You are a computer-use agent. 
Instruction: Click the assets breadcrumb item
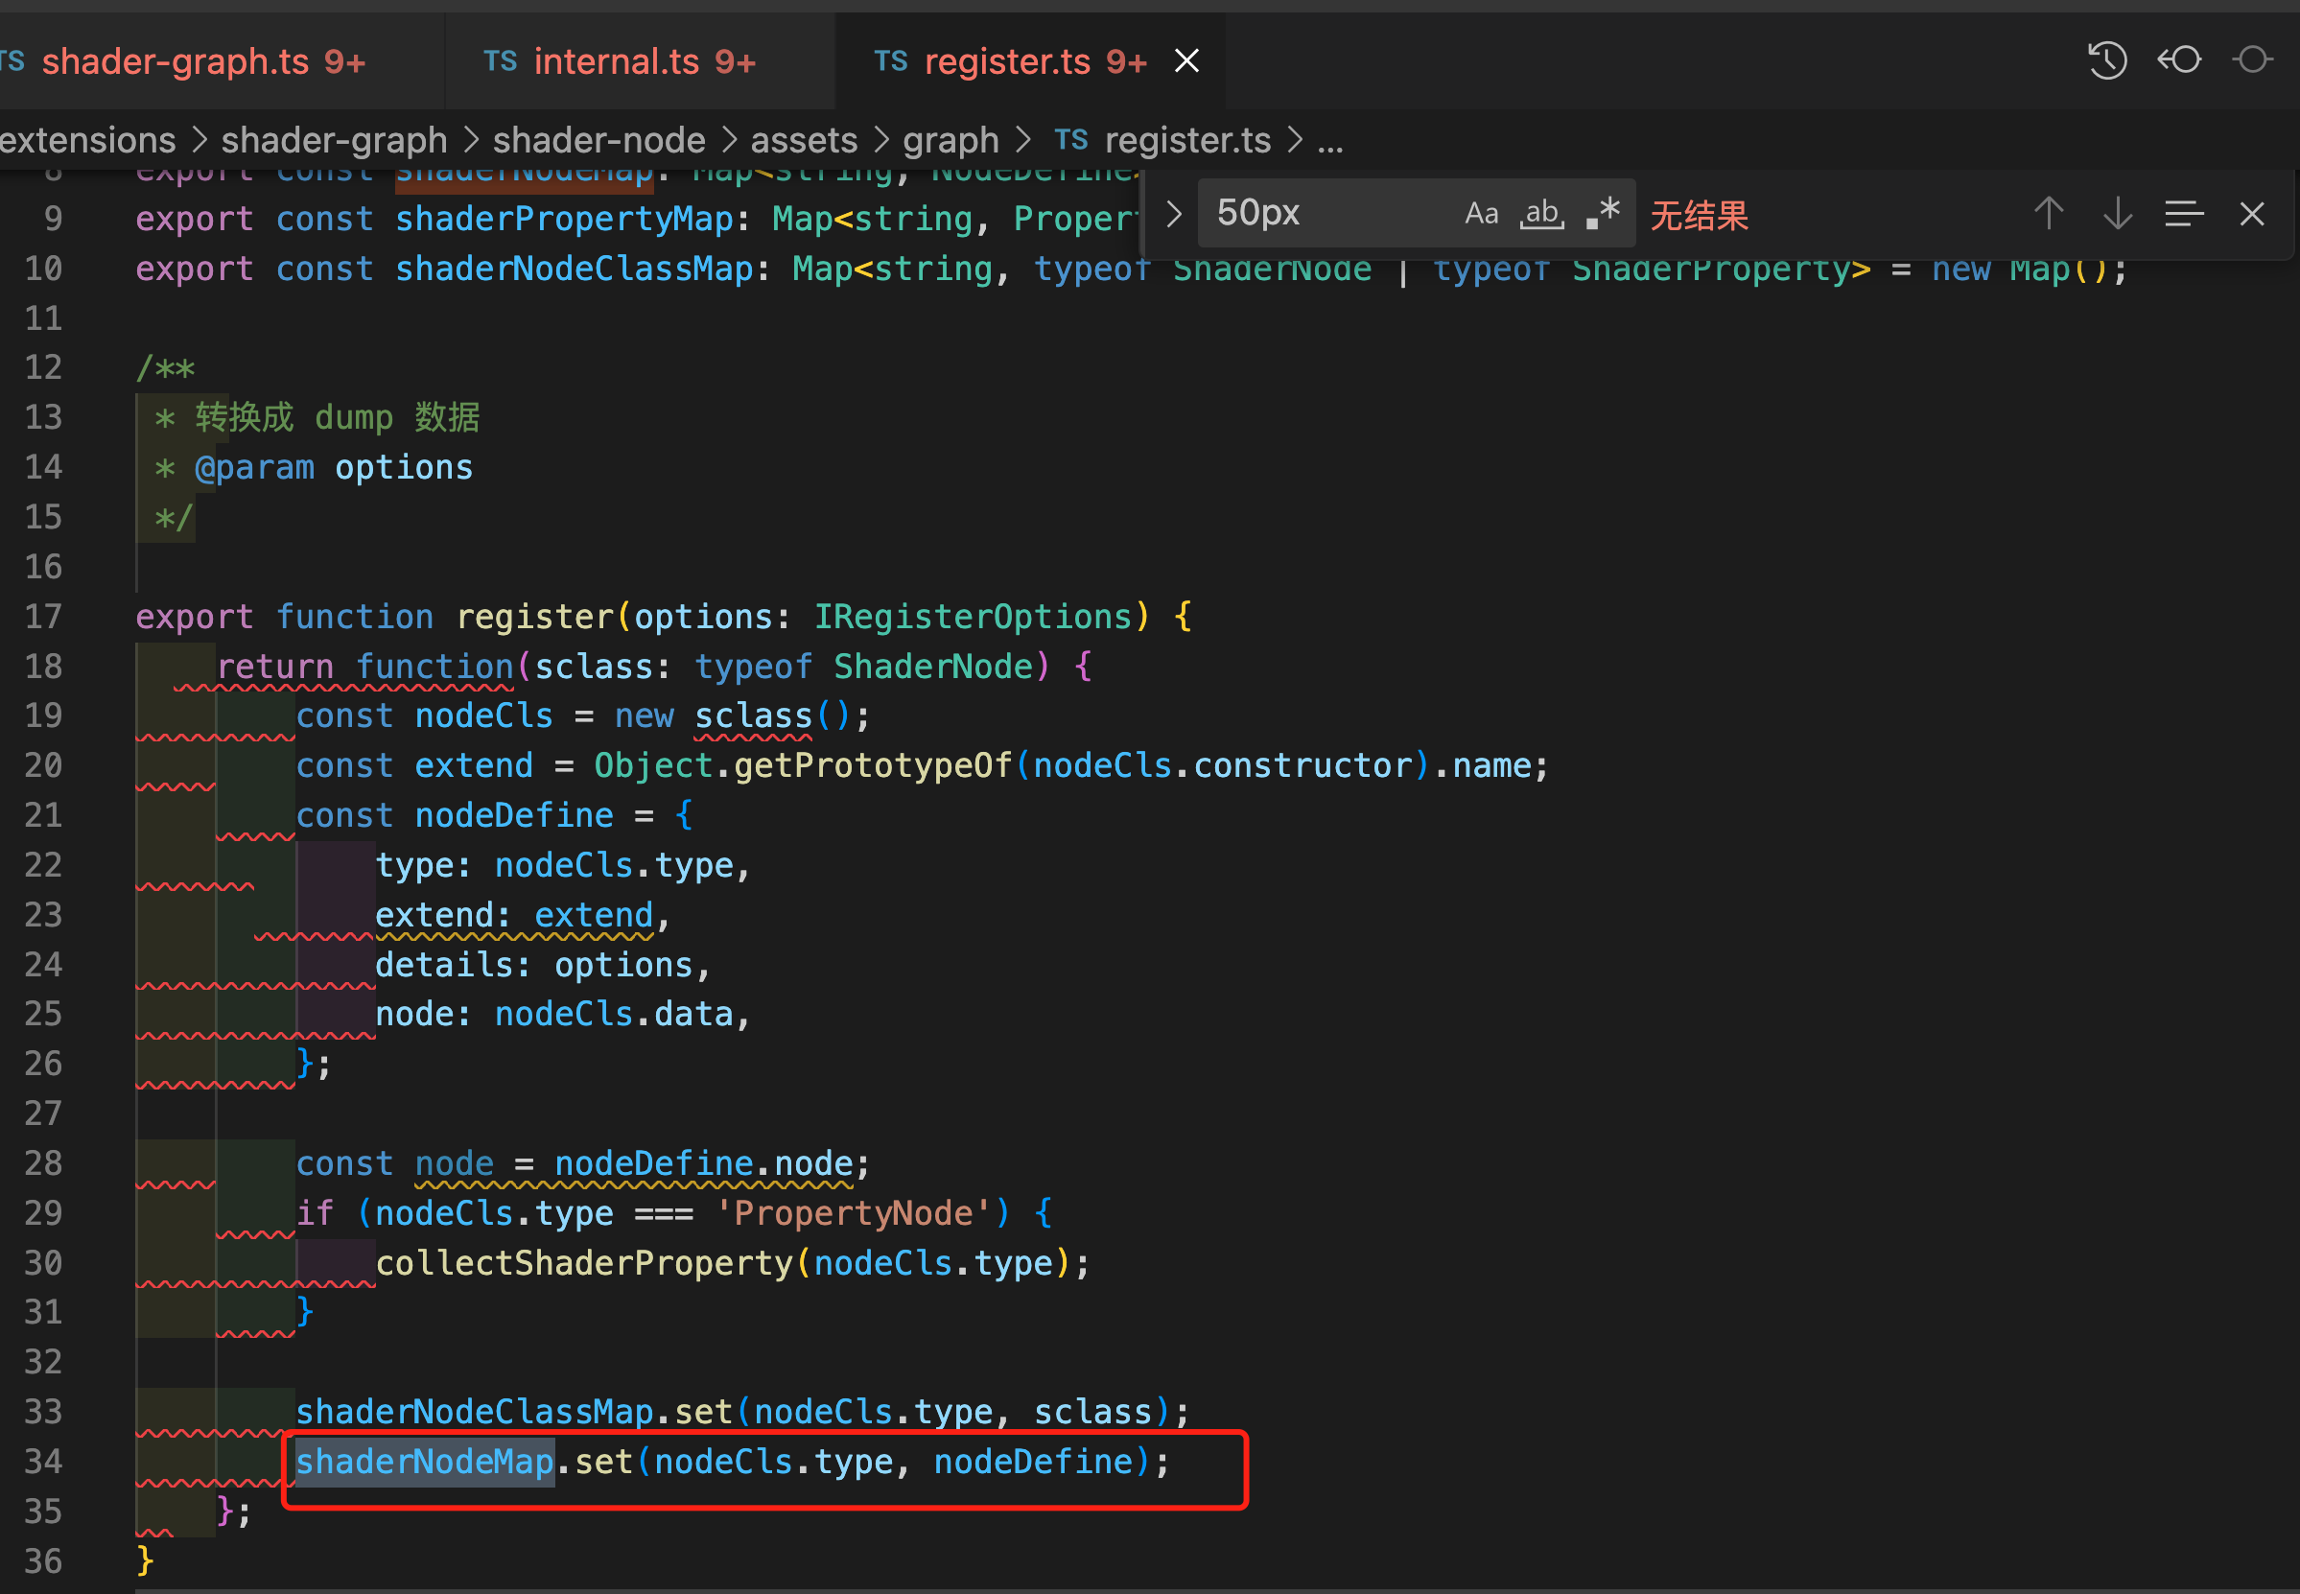[804, 140]
